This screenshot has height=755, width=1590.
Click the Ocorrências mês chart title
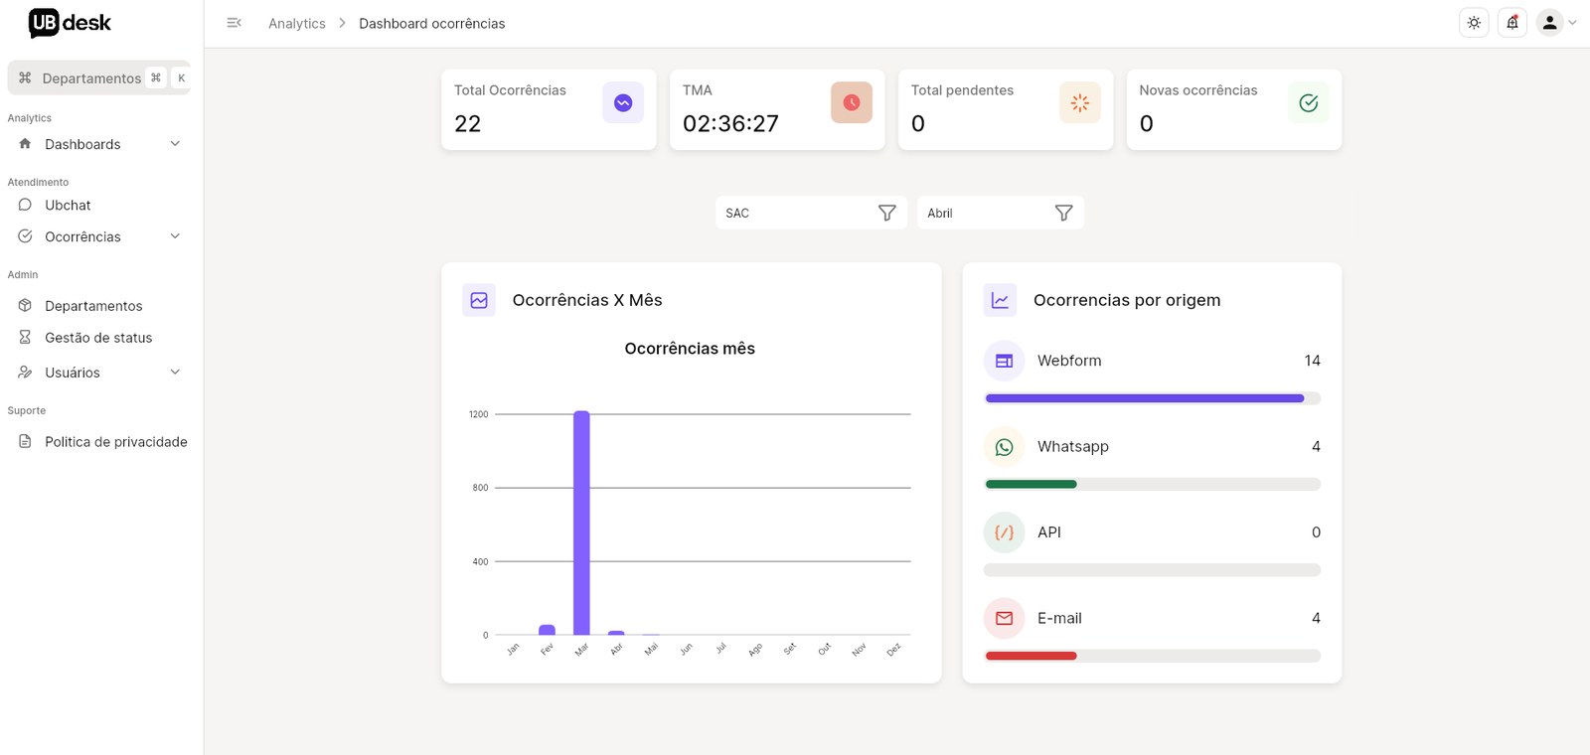click(x=690, y=349)
